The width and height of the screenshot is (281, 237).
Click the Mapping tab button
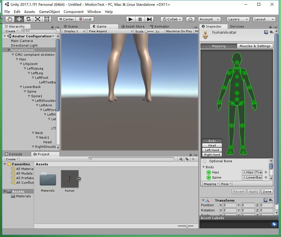click(x=219, y=46)
